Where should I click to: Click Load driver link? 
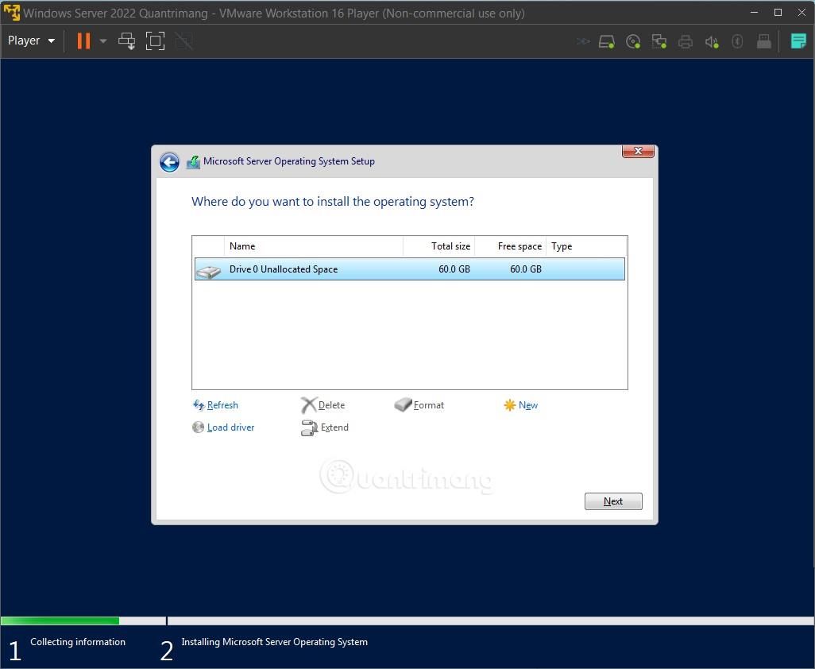pyautogui.click(x=223, y=427)
